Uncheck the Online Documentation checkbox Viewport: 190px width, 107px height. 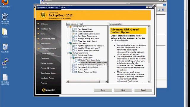pos(73,32)
